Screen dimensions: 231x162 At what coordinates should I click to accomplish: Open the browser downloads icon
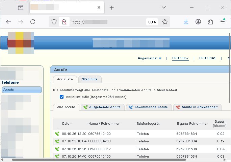[x=186, y=22]
